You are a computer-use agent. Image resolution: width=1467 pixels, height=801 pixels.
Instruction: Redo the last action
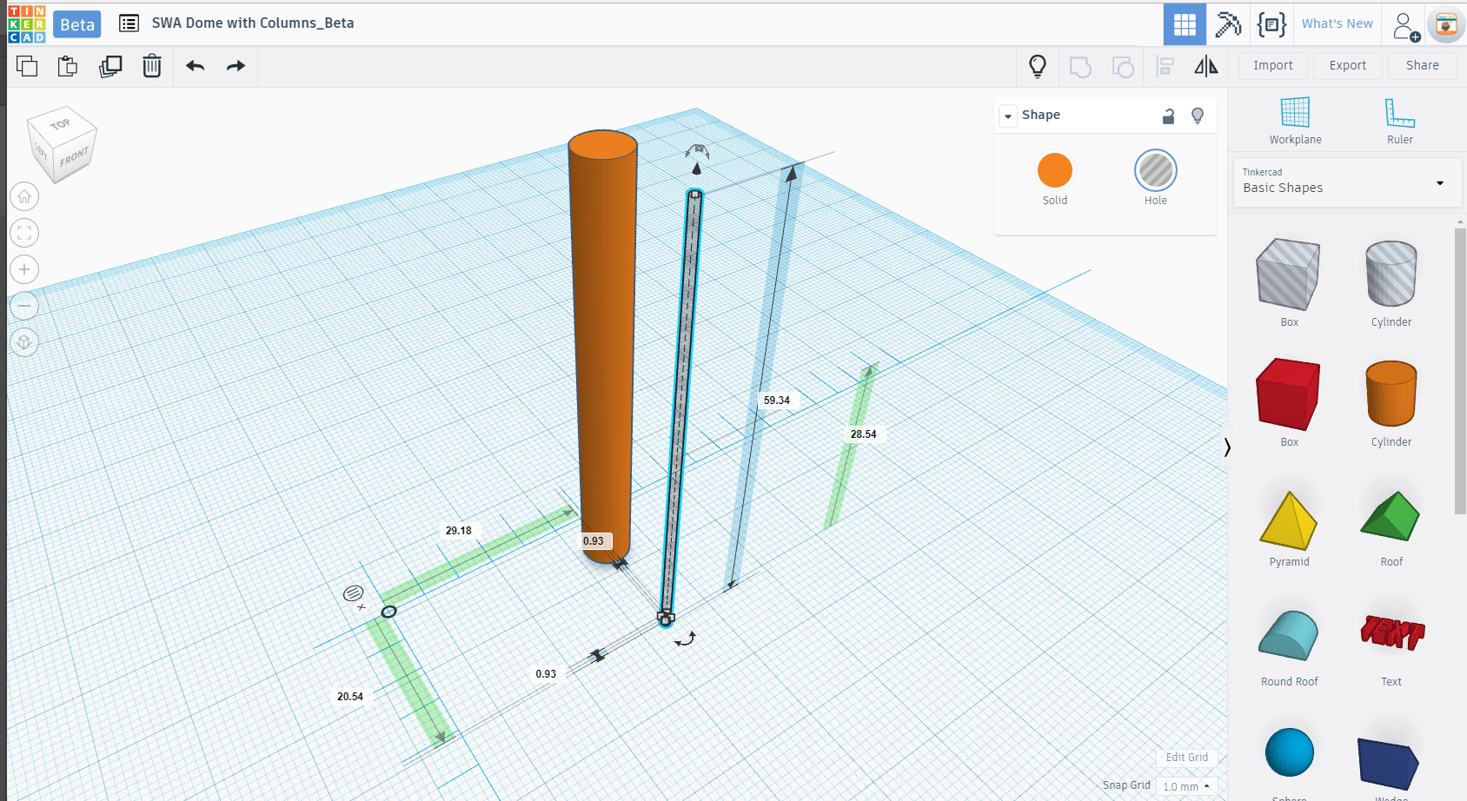click(x=236, y=66)
